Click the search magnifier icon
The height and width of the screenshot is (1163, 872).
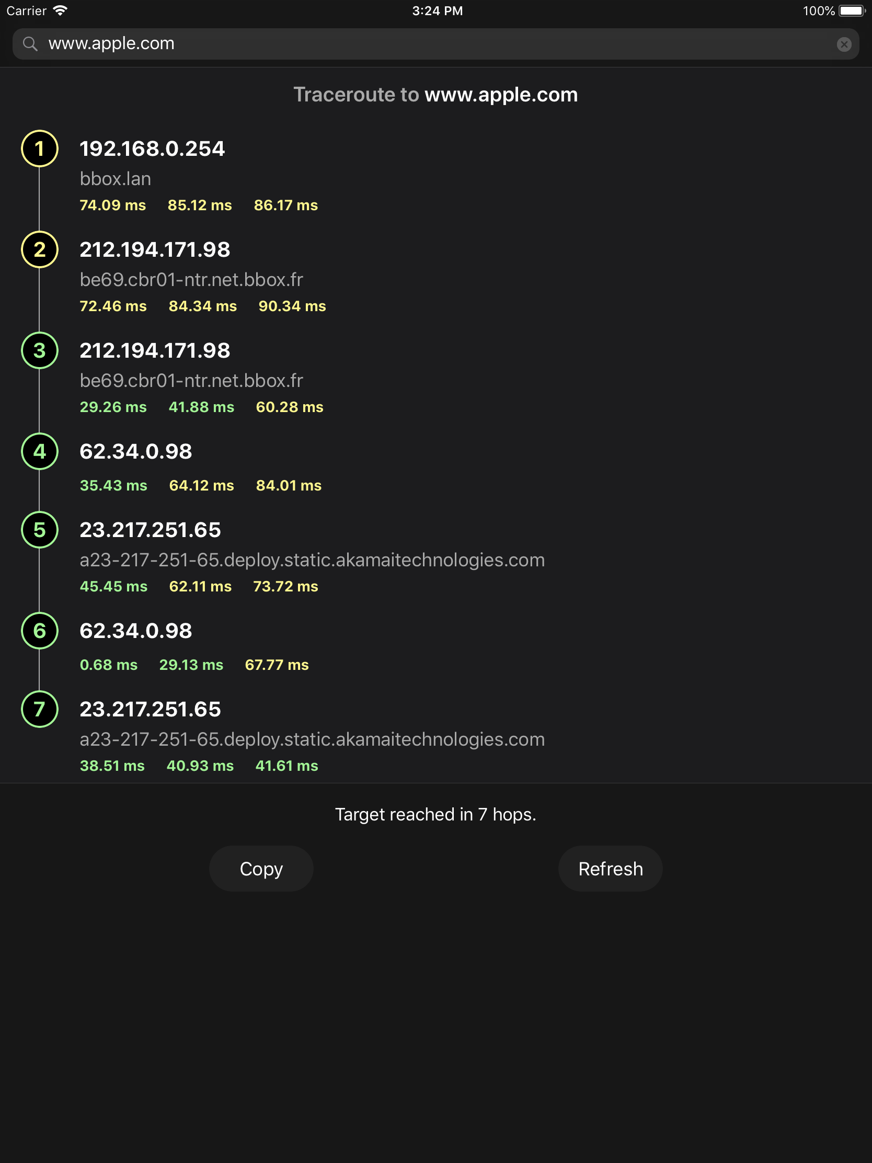(x=30, y=44)
